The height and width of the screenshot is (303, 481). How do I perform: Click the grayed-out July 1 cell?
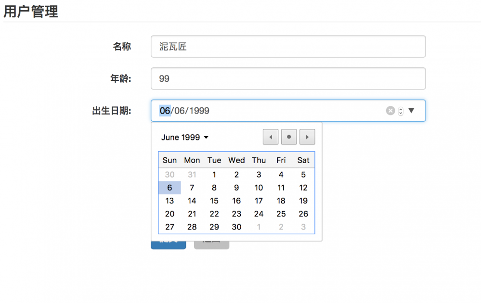click(x=259, y=227)
